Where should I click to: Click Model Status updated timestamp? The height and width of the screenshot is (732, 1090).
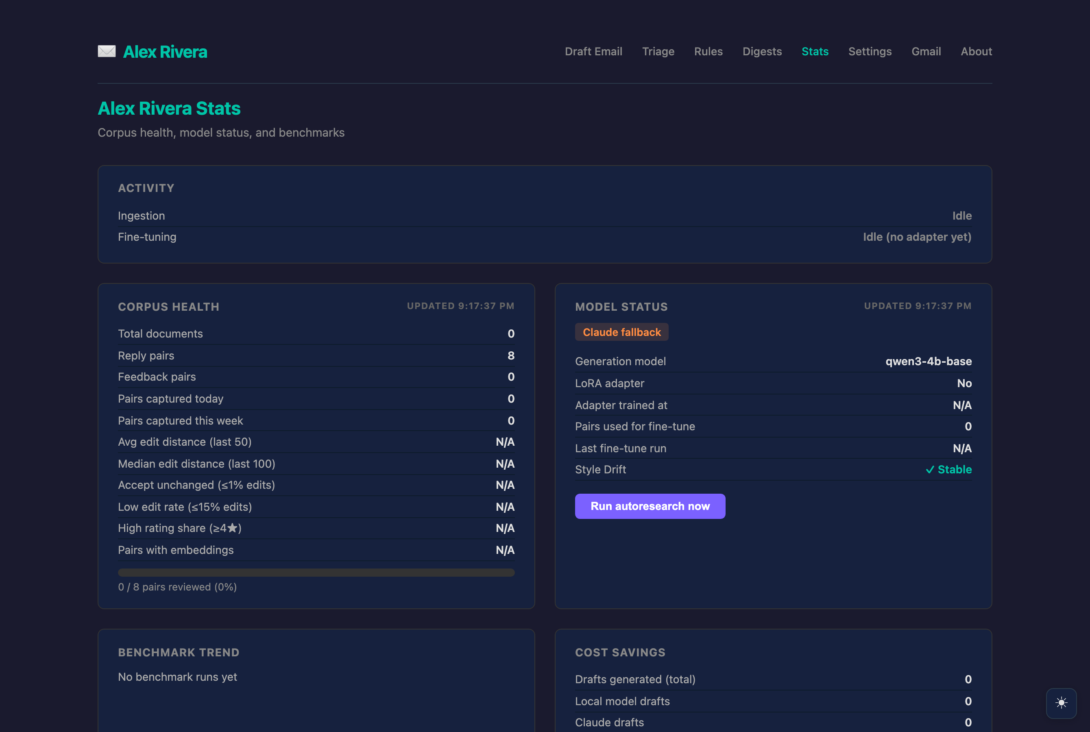coord(917,306)
